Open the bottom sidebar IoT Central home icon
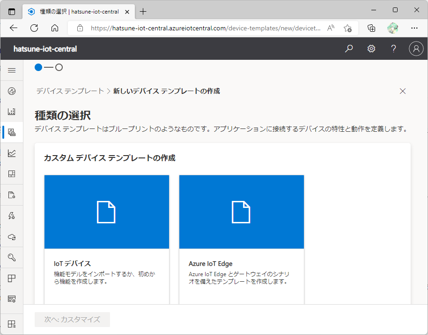 [x=12, y=324]
